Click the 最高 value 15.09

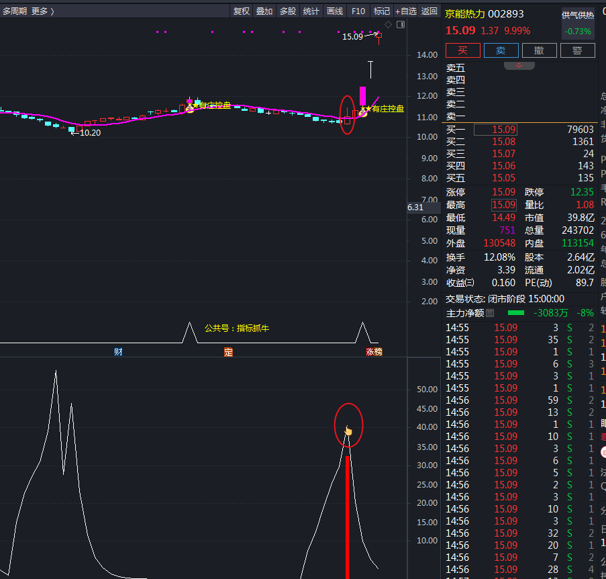pyautogui.click(x=503, y=205)
